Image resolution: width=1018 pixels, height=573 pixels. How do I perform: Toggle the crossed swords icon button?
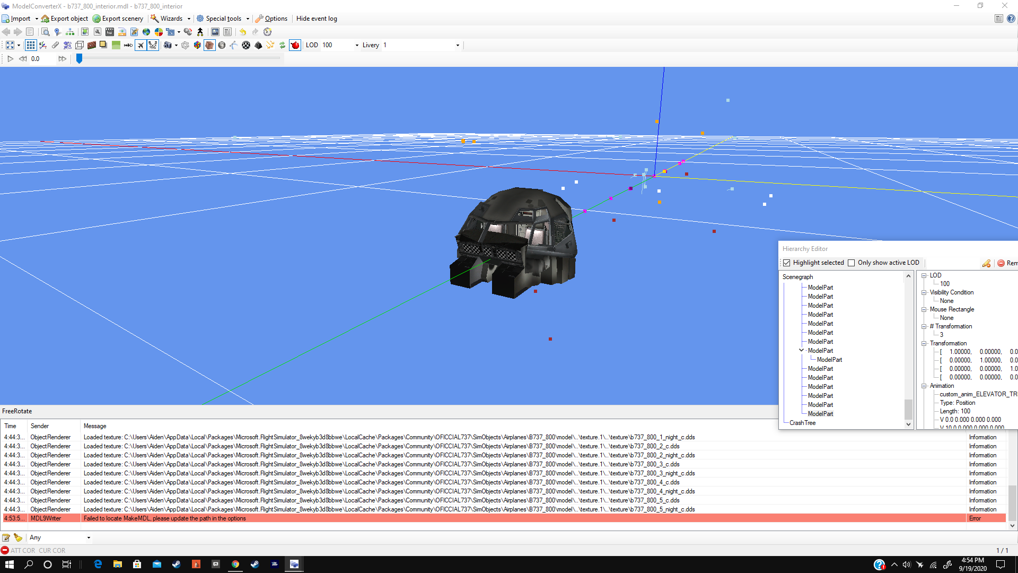click(153, 45)
